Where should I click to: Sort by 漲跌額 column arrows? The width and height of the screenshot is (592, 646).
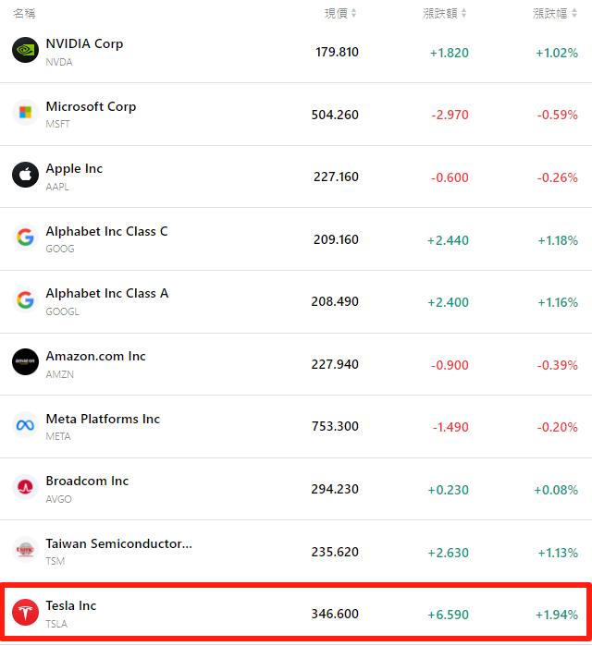[464, 13]
